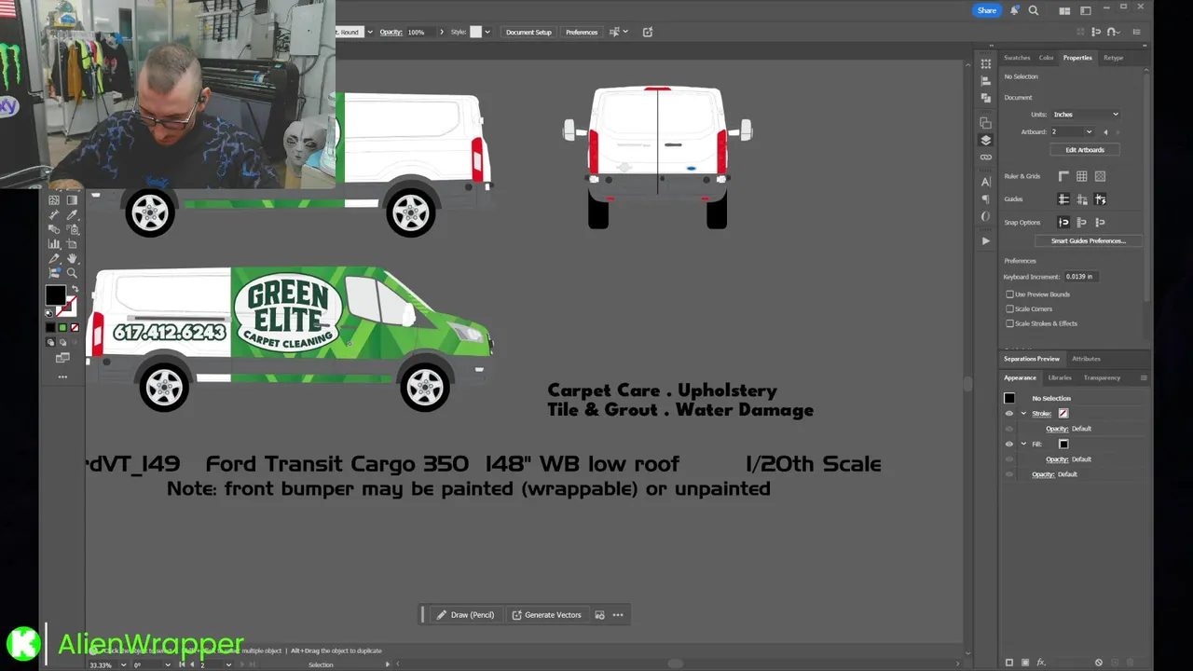
Task: Enable Scale Strokes & Effects checkbox
Action: (x=1009, y=323)
